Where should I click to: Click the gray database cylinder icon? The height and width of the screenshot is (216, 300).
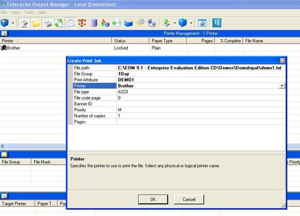[94, 23]
